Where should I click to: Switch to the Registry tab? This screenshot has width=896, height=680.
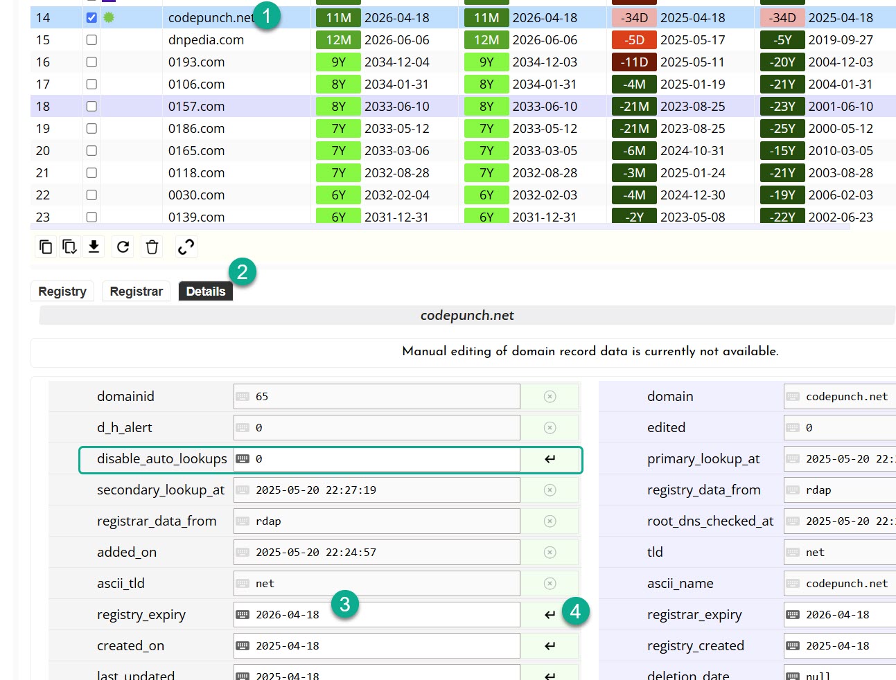(62, 292)
